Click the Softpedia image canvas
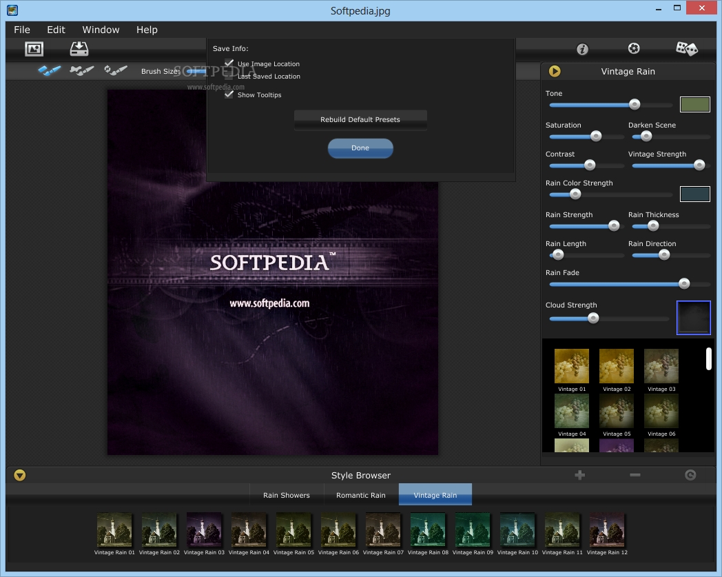722x577 pixels. [x=273, y=272]
